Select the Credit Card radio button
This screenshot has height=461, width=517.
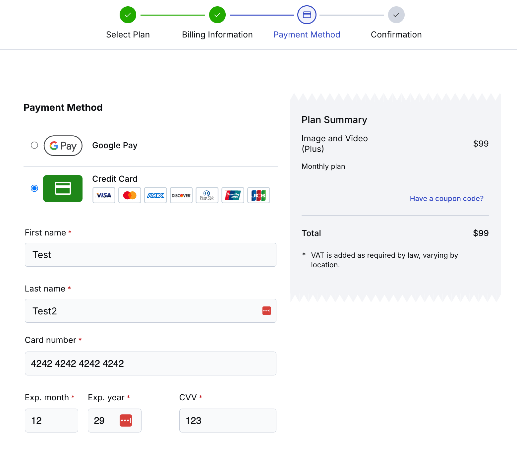[34, 188]
